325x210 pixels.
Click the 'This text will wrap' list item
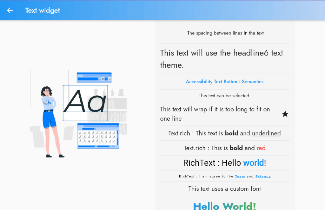(215, 114)
